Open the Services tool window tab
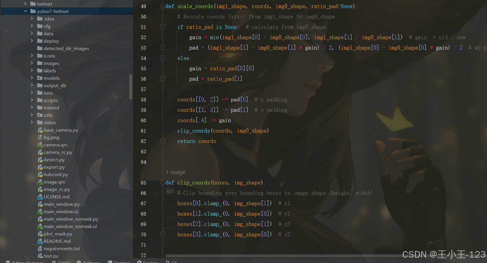Viewport: 487px width, 263px height. (x=147, y=262)
